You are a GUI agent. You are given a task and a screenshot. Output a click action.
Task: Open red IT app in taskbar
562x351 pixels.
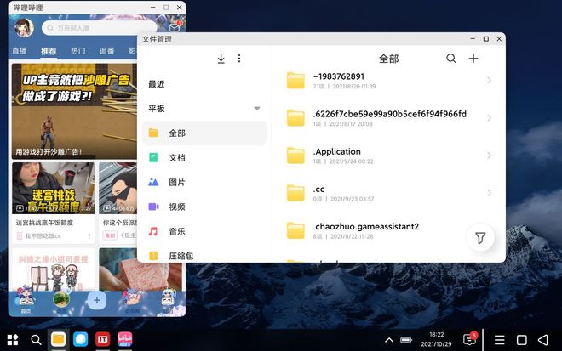click(x=103, y=340)
